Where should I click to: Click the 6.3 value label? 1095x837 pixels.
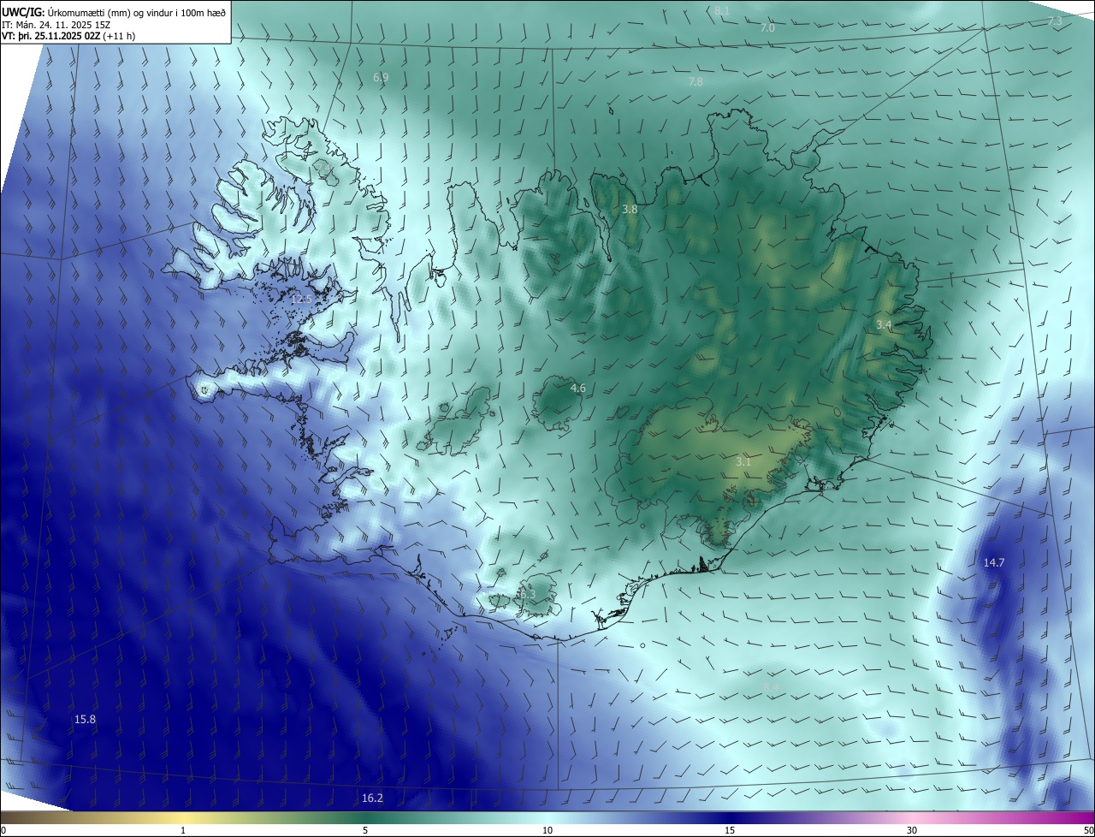pyautogui.click(x=527, y=594)
